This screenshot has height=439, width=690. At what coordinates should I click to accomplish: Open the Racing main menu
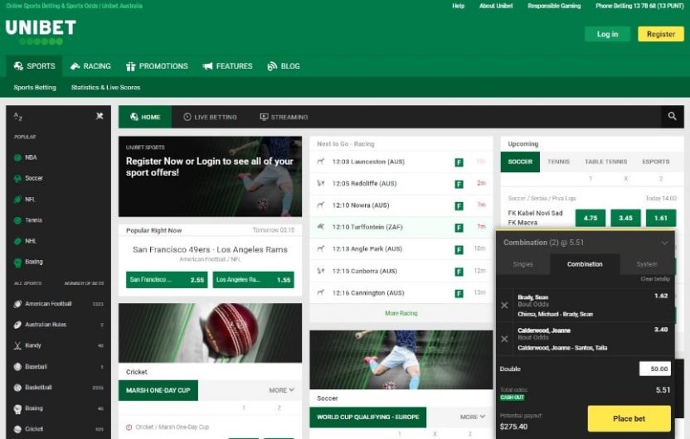tap(90, 66)
